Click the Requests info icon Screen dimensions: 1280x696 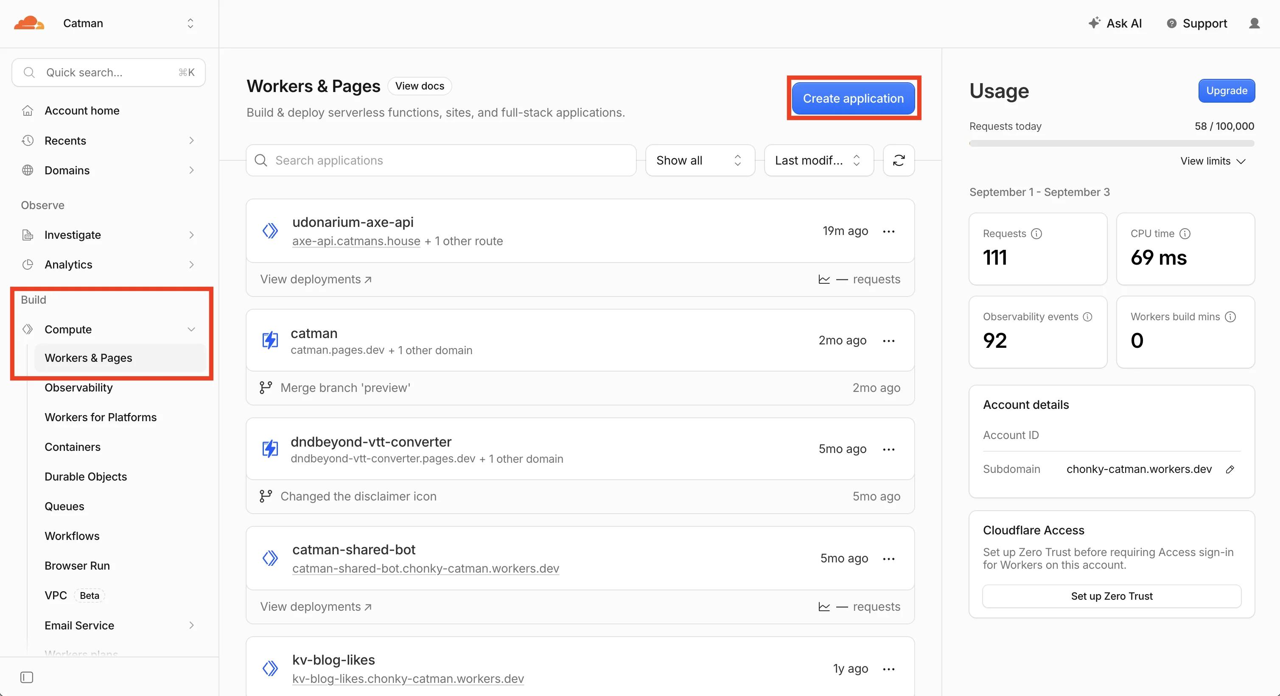[1036, 234]
